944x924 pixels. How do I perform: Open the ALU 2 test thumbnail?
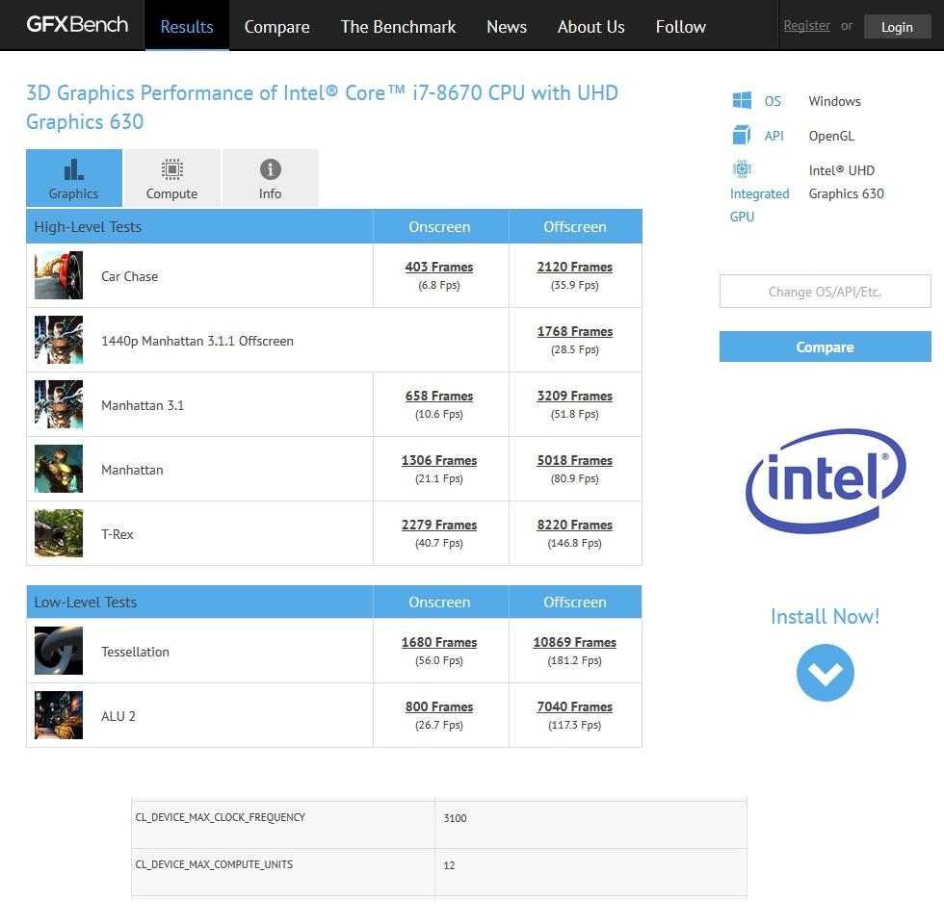tap(59, 715)
